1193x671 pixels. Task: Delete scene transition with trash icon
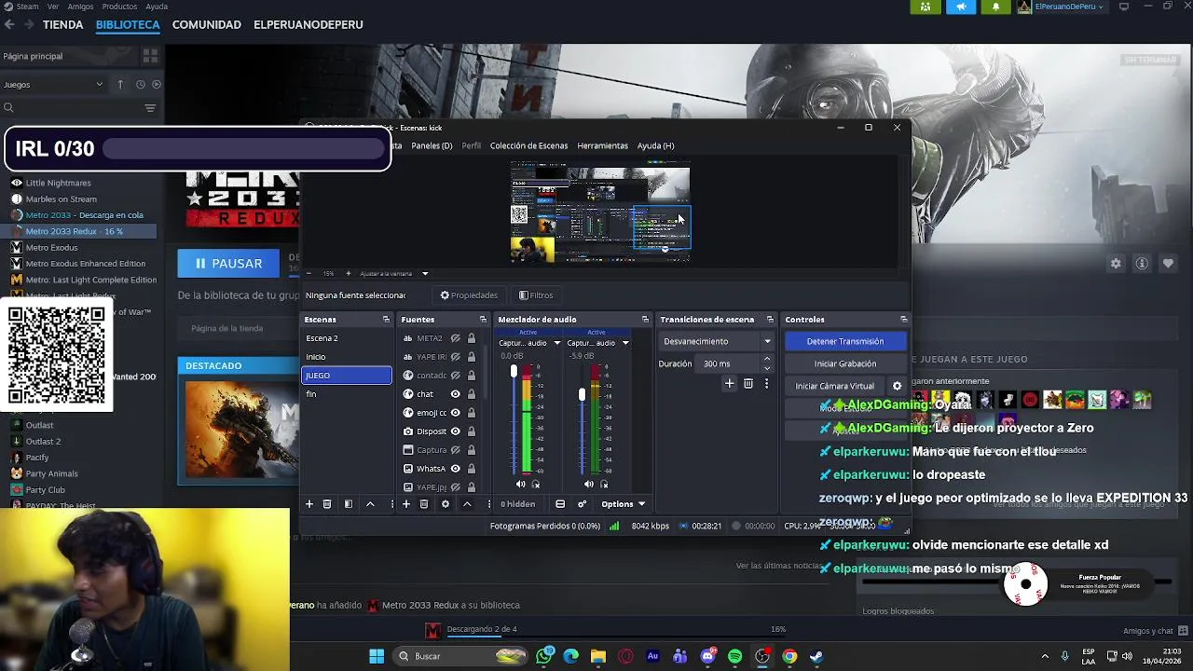748,383
